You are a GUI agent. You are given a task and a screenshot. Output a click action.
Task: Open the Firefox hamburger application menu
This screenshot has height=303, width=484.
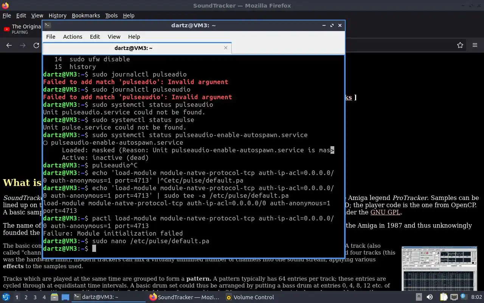tap(475, 45)
